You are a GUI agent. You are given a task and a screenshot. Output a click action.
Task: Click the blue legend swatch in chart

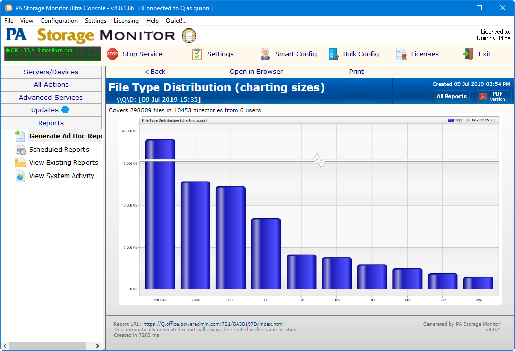tap(450, 120)
